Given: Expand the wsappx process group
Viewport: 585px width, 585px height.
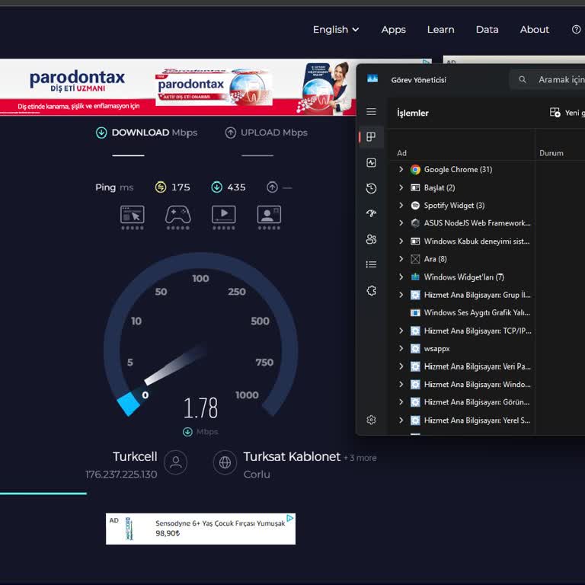Looking at the screenshot, I should pyautogui.click(x=401, y=348).
